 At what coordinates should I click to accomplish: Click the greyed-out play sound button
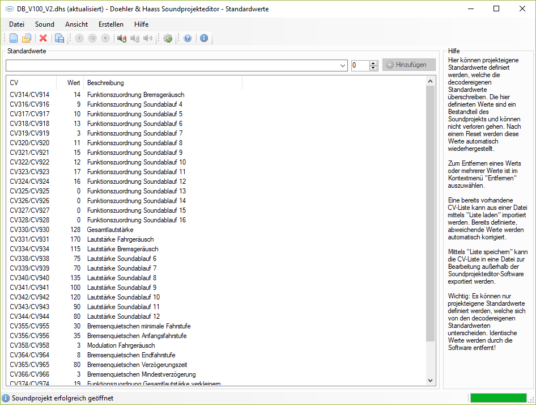point(79,38)
